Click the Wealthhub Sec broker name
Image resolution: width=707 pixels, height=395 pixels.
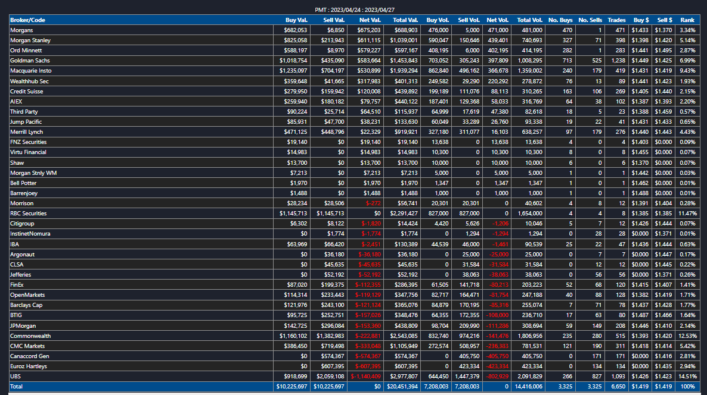pyautogui.click(x=29, y=81)
